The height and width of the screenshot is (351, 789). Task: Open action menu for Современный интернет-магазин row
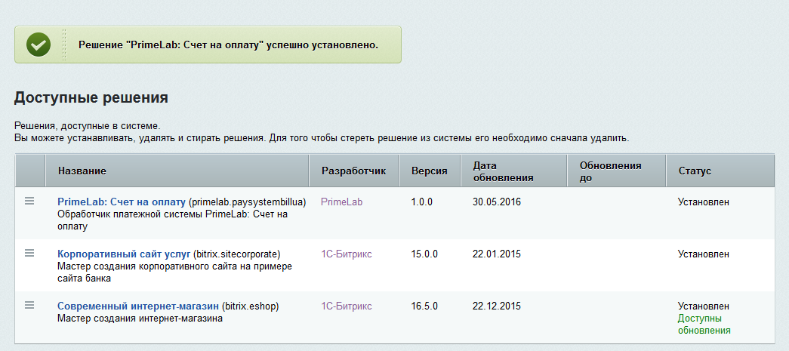click(29, 305)
